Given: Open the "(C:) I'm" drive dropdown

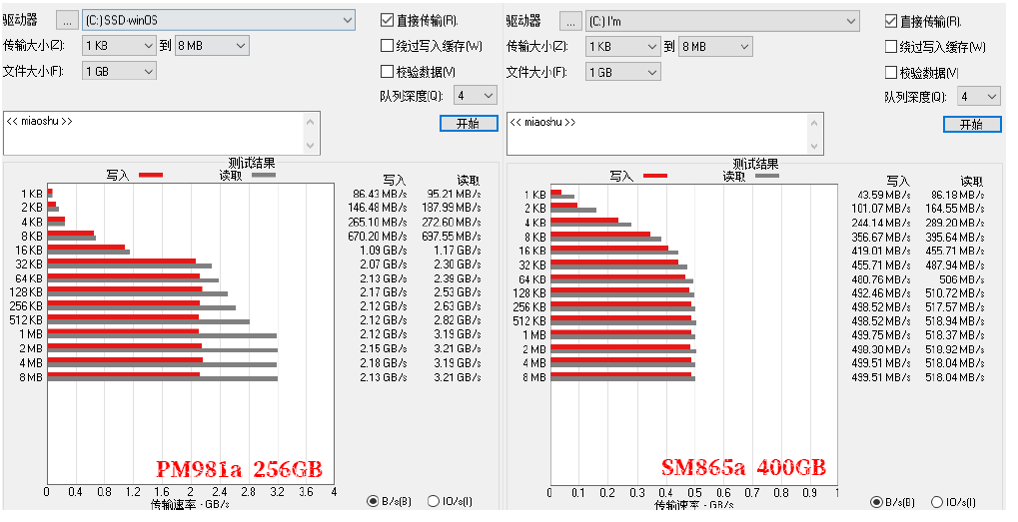Looking at the screenshot, I should (722, 21).
